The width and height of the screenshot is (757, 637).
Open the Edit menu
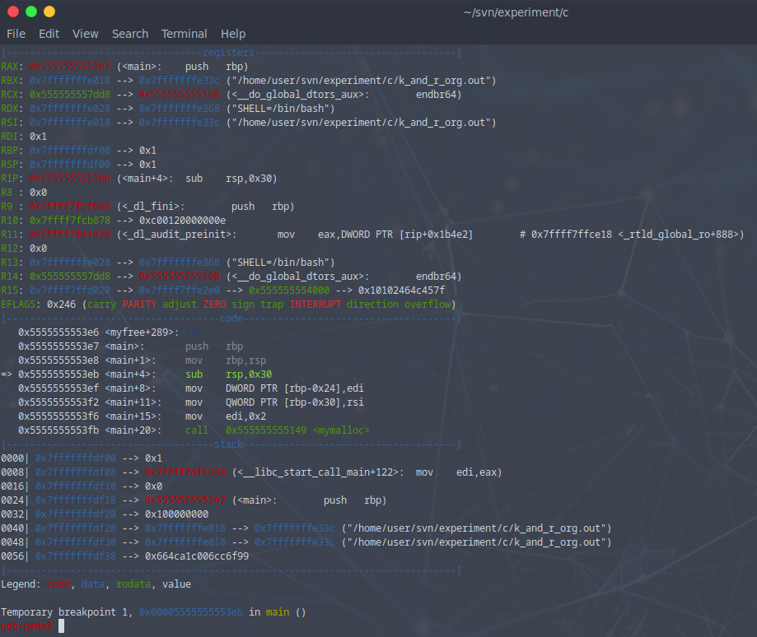coord(49,34)
